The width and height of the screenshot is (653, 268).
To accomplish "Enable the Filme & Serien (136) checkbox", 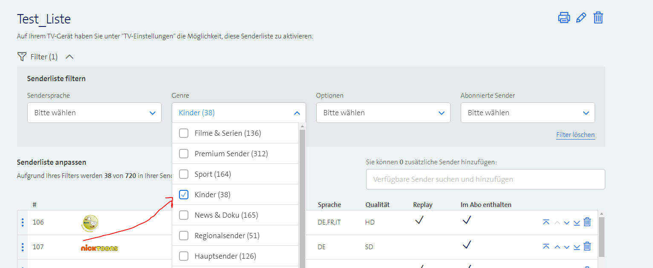I will tap(184, 133).
